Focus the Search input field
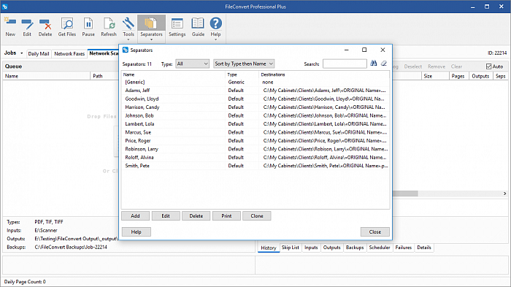Screen dimensions: 511x287 345,64
